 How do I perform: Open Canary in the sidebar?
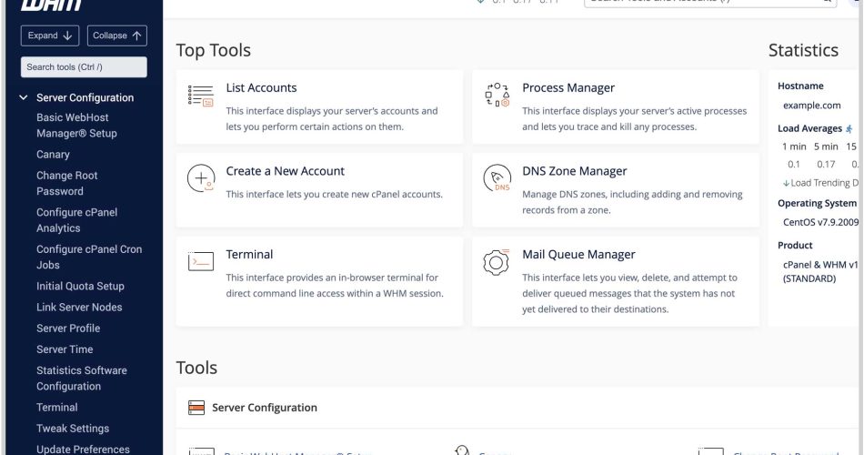click(53, 155)
